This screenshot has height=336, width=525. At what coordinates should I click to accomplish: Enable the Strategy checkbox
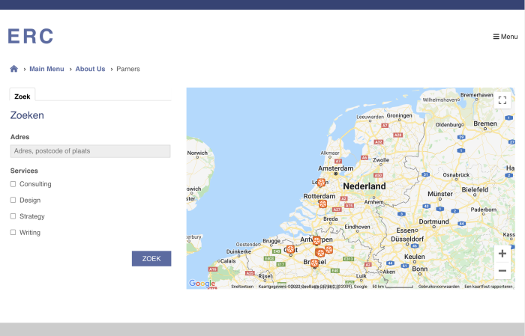pos(13,216)
